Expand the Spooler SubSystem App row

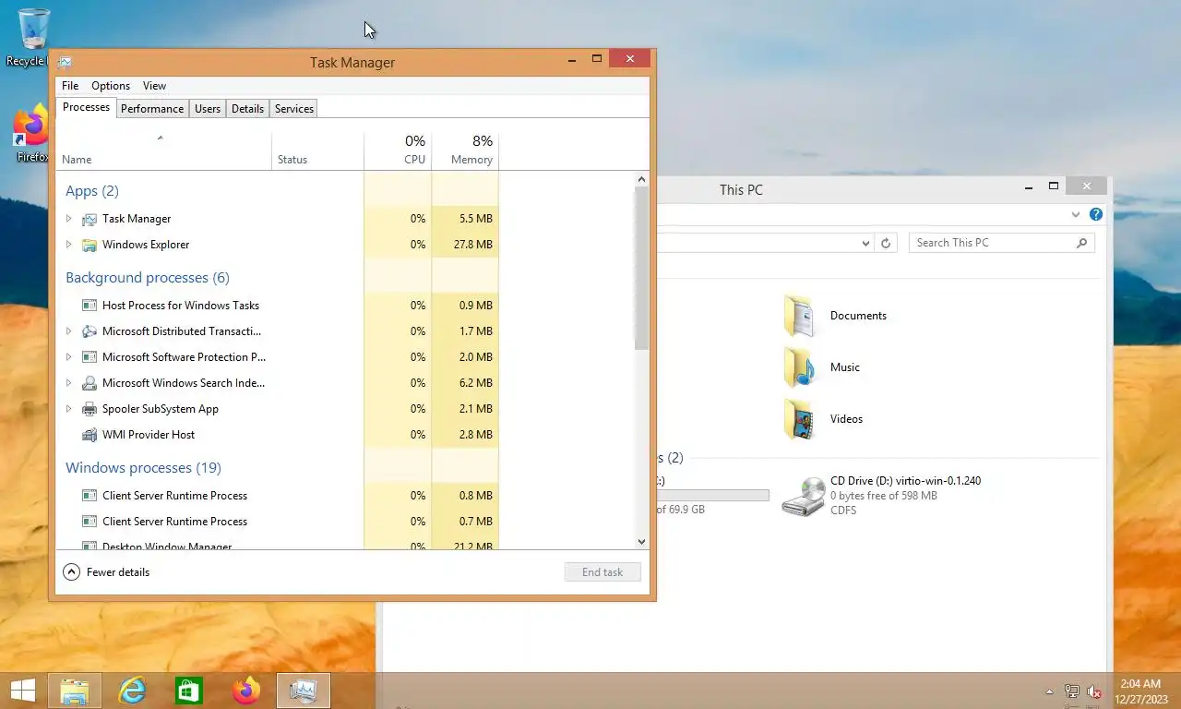[x=68, y=409]
